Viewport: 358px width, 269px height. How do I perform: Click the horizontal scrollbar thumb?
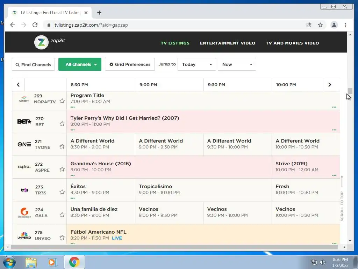174,247
